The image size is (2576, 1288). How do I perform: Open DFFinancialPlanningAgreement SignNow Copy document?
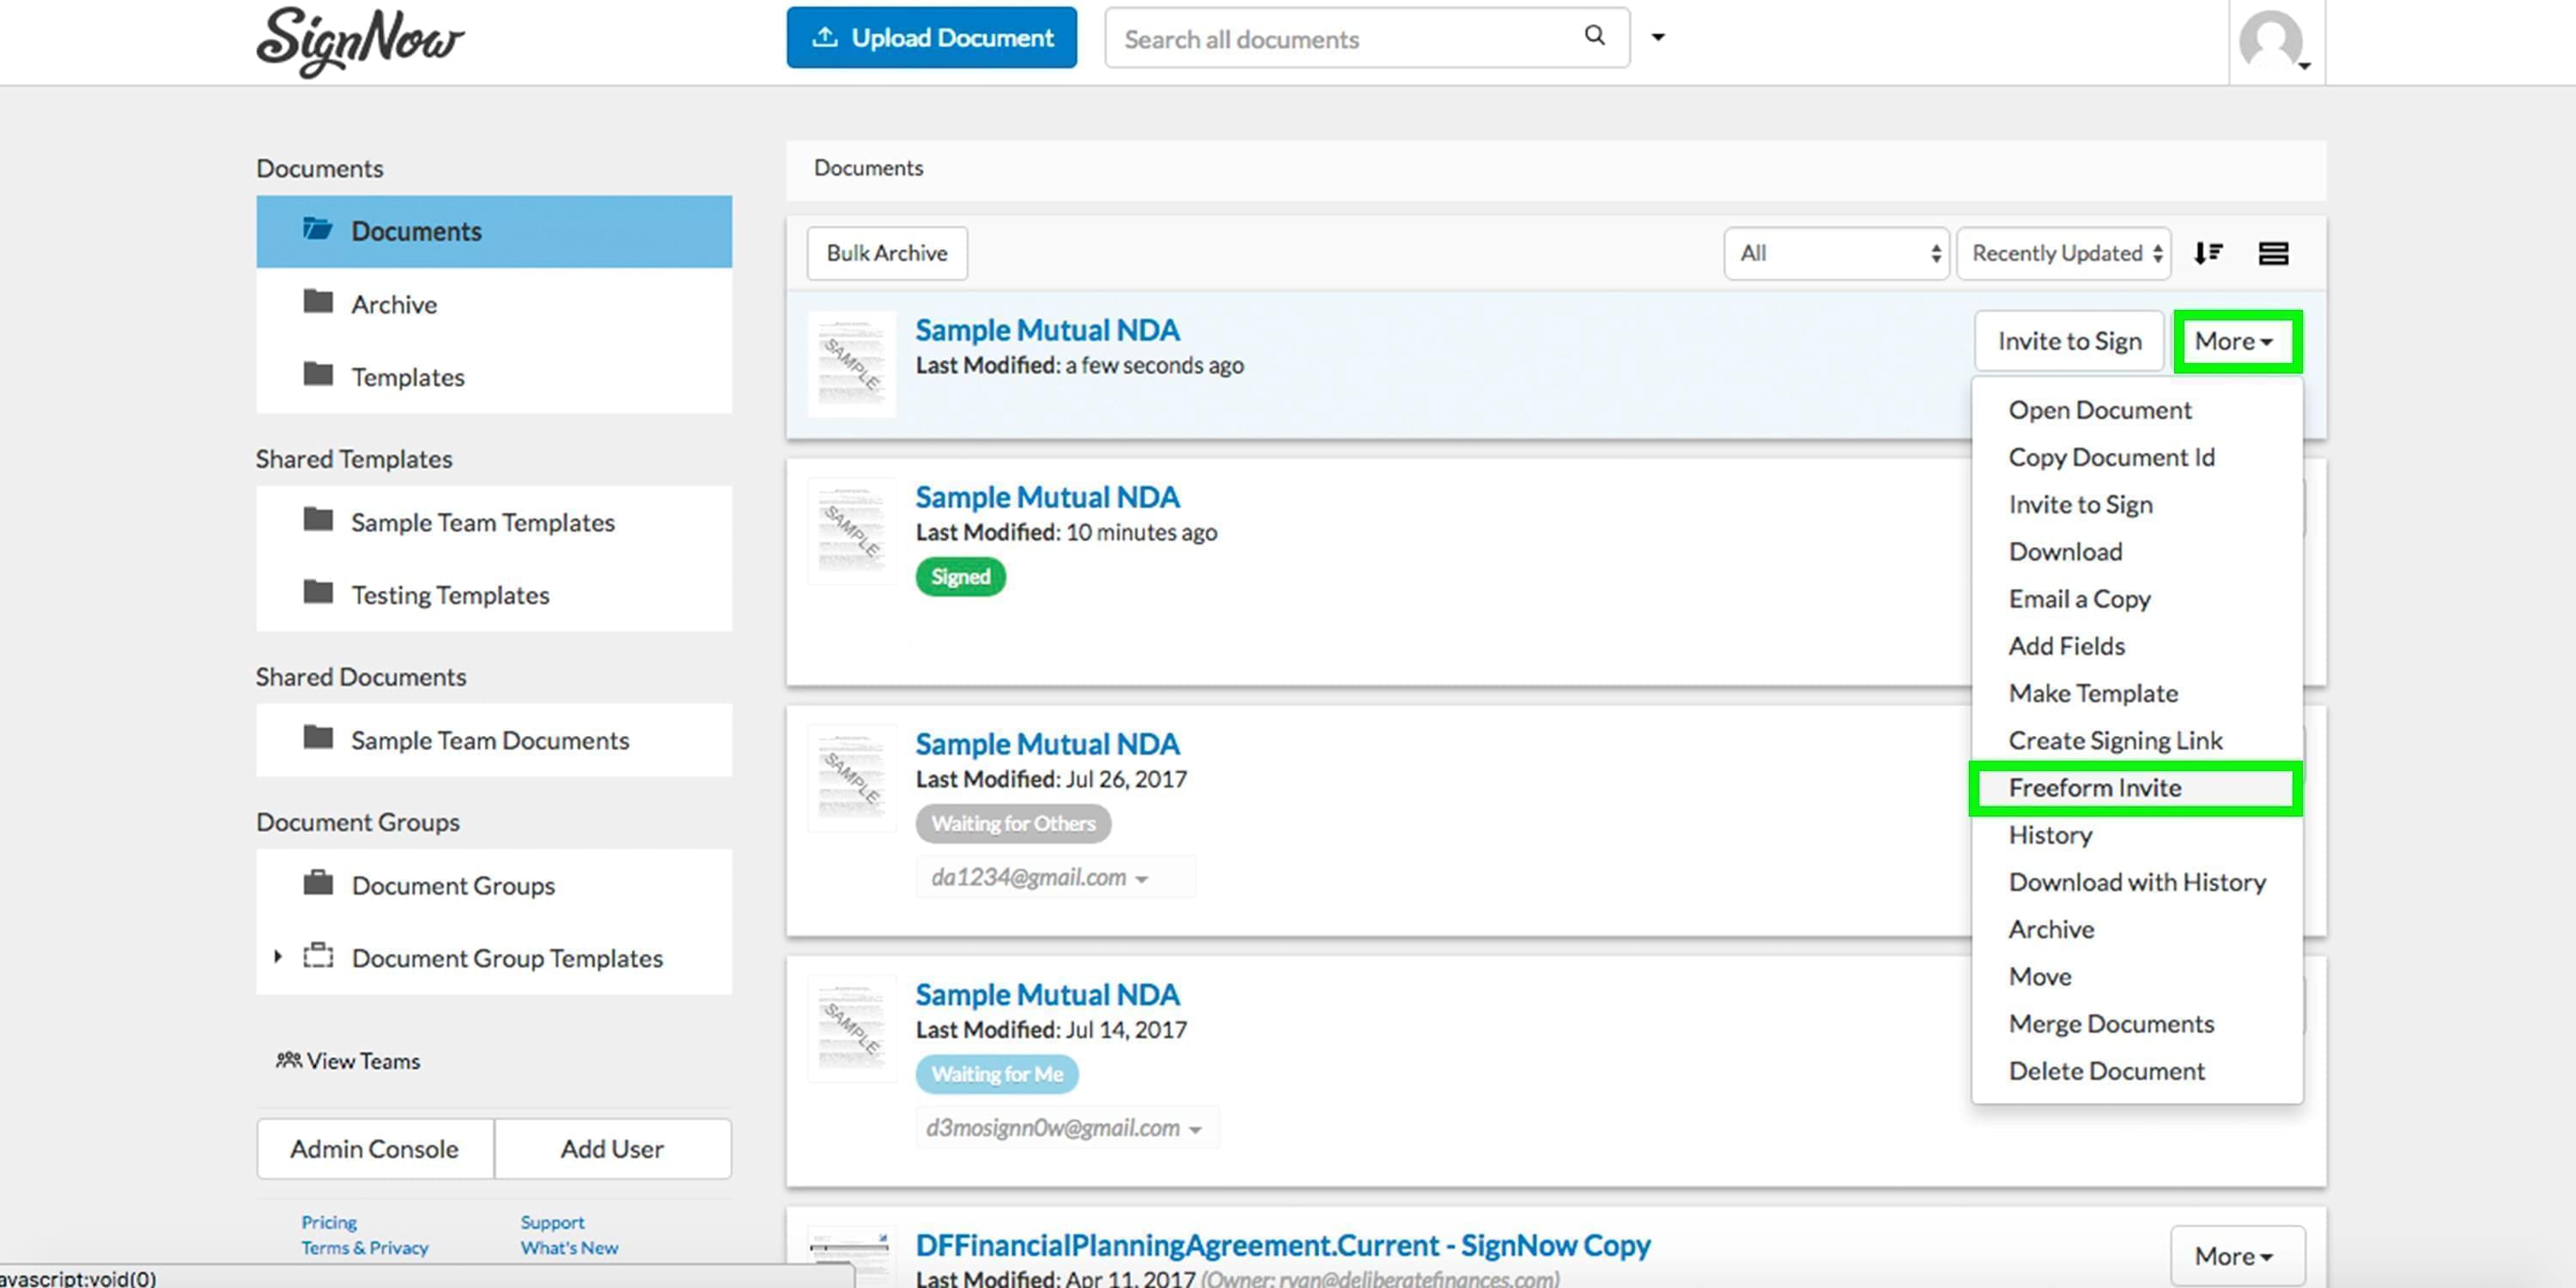[x=1283, y=1245]
